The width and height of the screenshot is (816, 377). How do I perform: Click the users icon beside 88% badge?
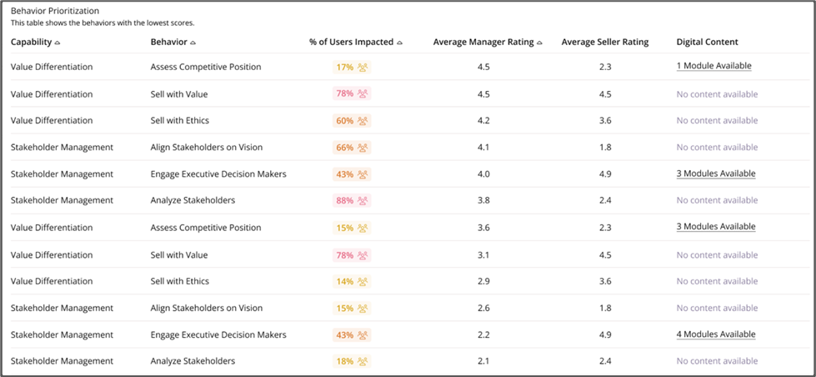click(363, 200)
